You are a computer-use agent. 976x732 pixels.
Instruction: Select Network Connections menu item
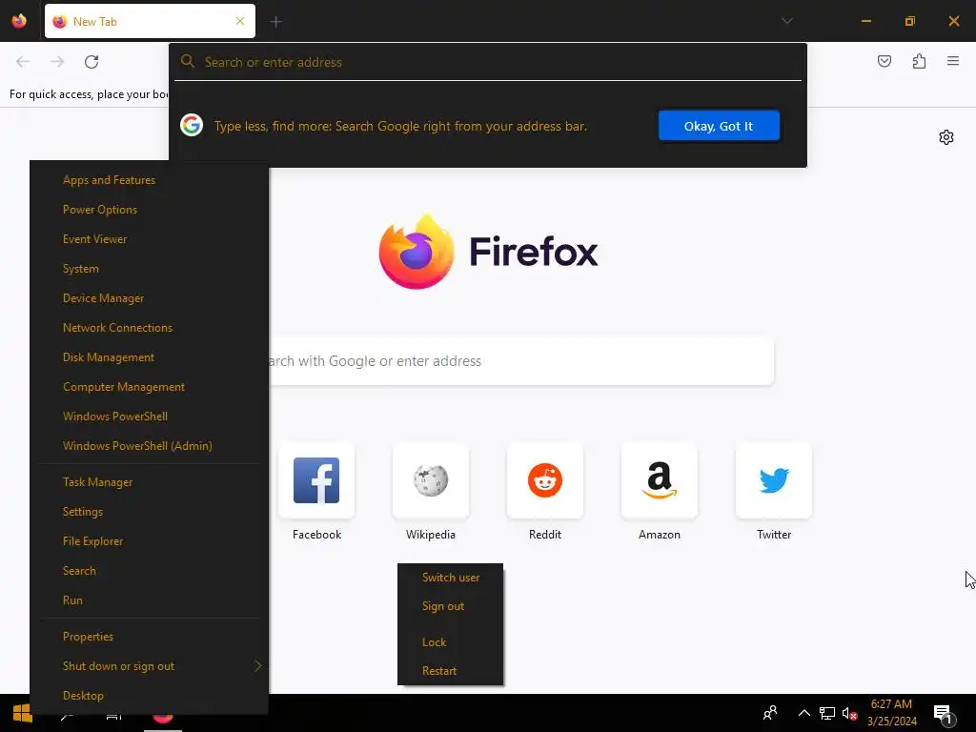[117, 328]
